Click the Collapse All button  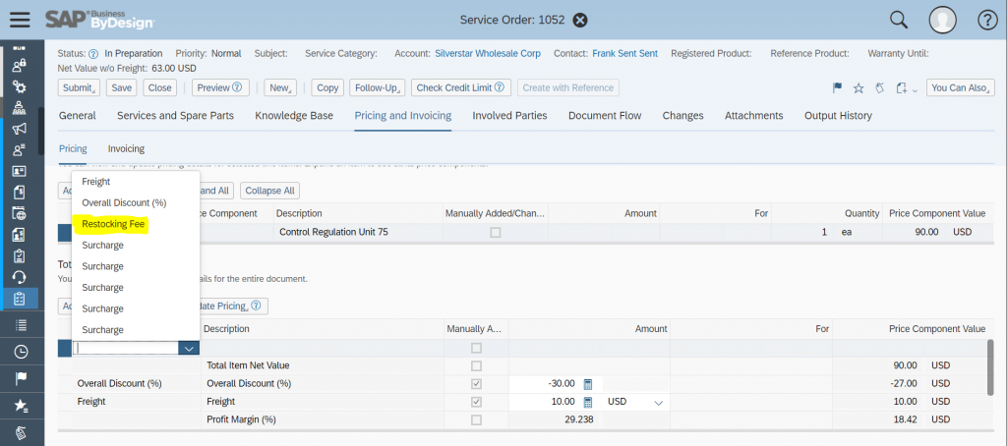pos(269,191)
